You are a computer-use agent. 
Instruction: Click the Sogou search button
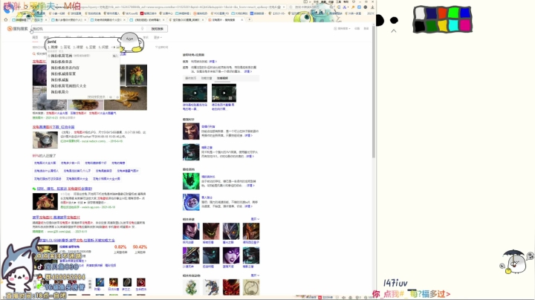[x=157, y=29]
